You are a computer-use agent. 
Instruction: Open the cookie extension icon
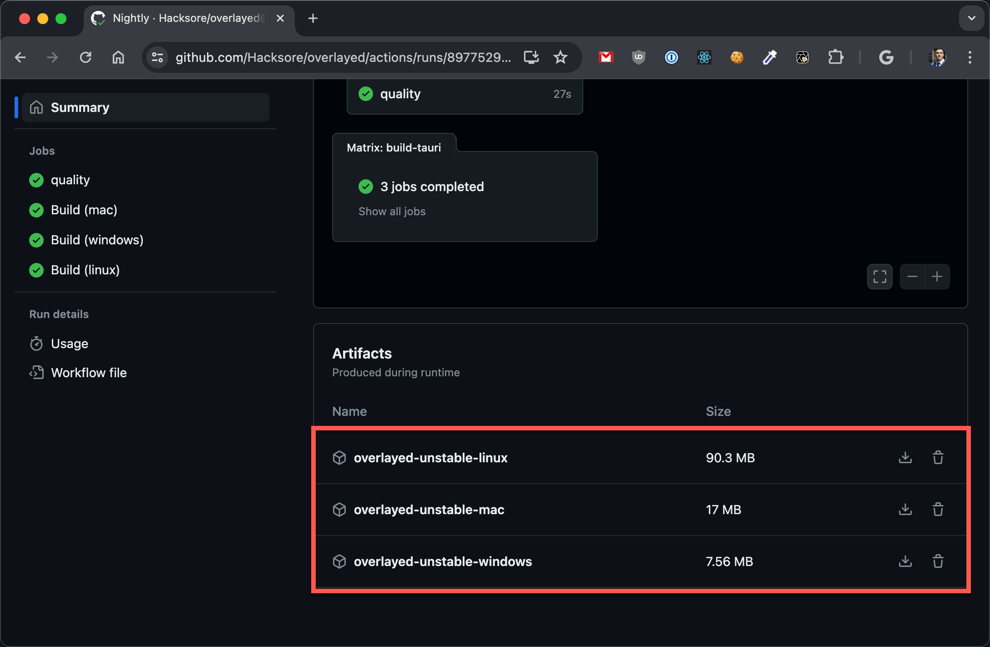pyautogui.click(x=737, y=57)
